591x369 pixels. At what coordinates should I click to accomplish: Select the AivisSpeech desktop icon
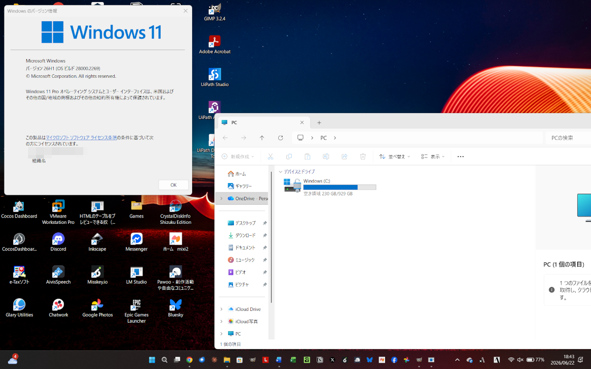coord(58,275)
